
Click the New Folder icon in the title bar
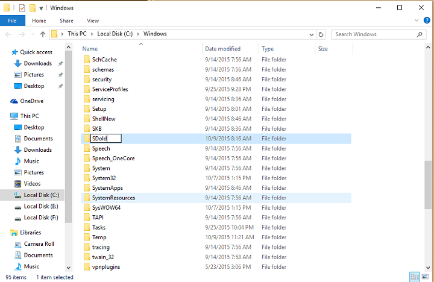33,8
